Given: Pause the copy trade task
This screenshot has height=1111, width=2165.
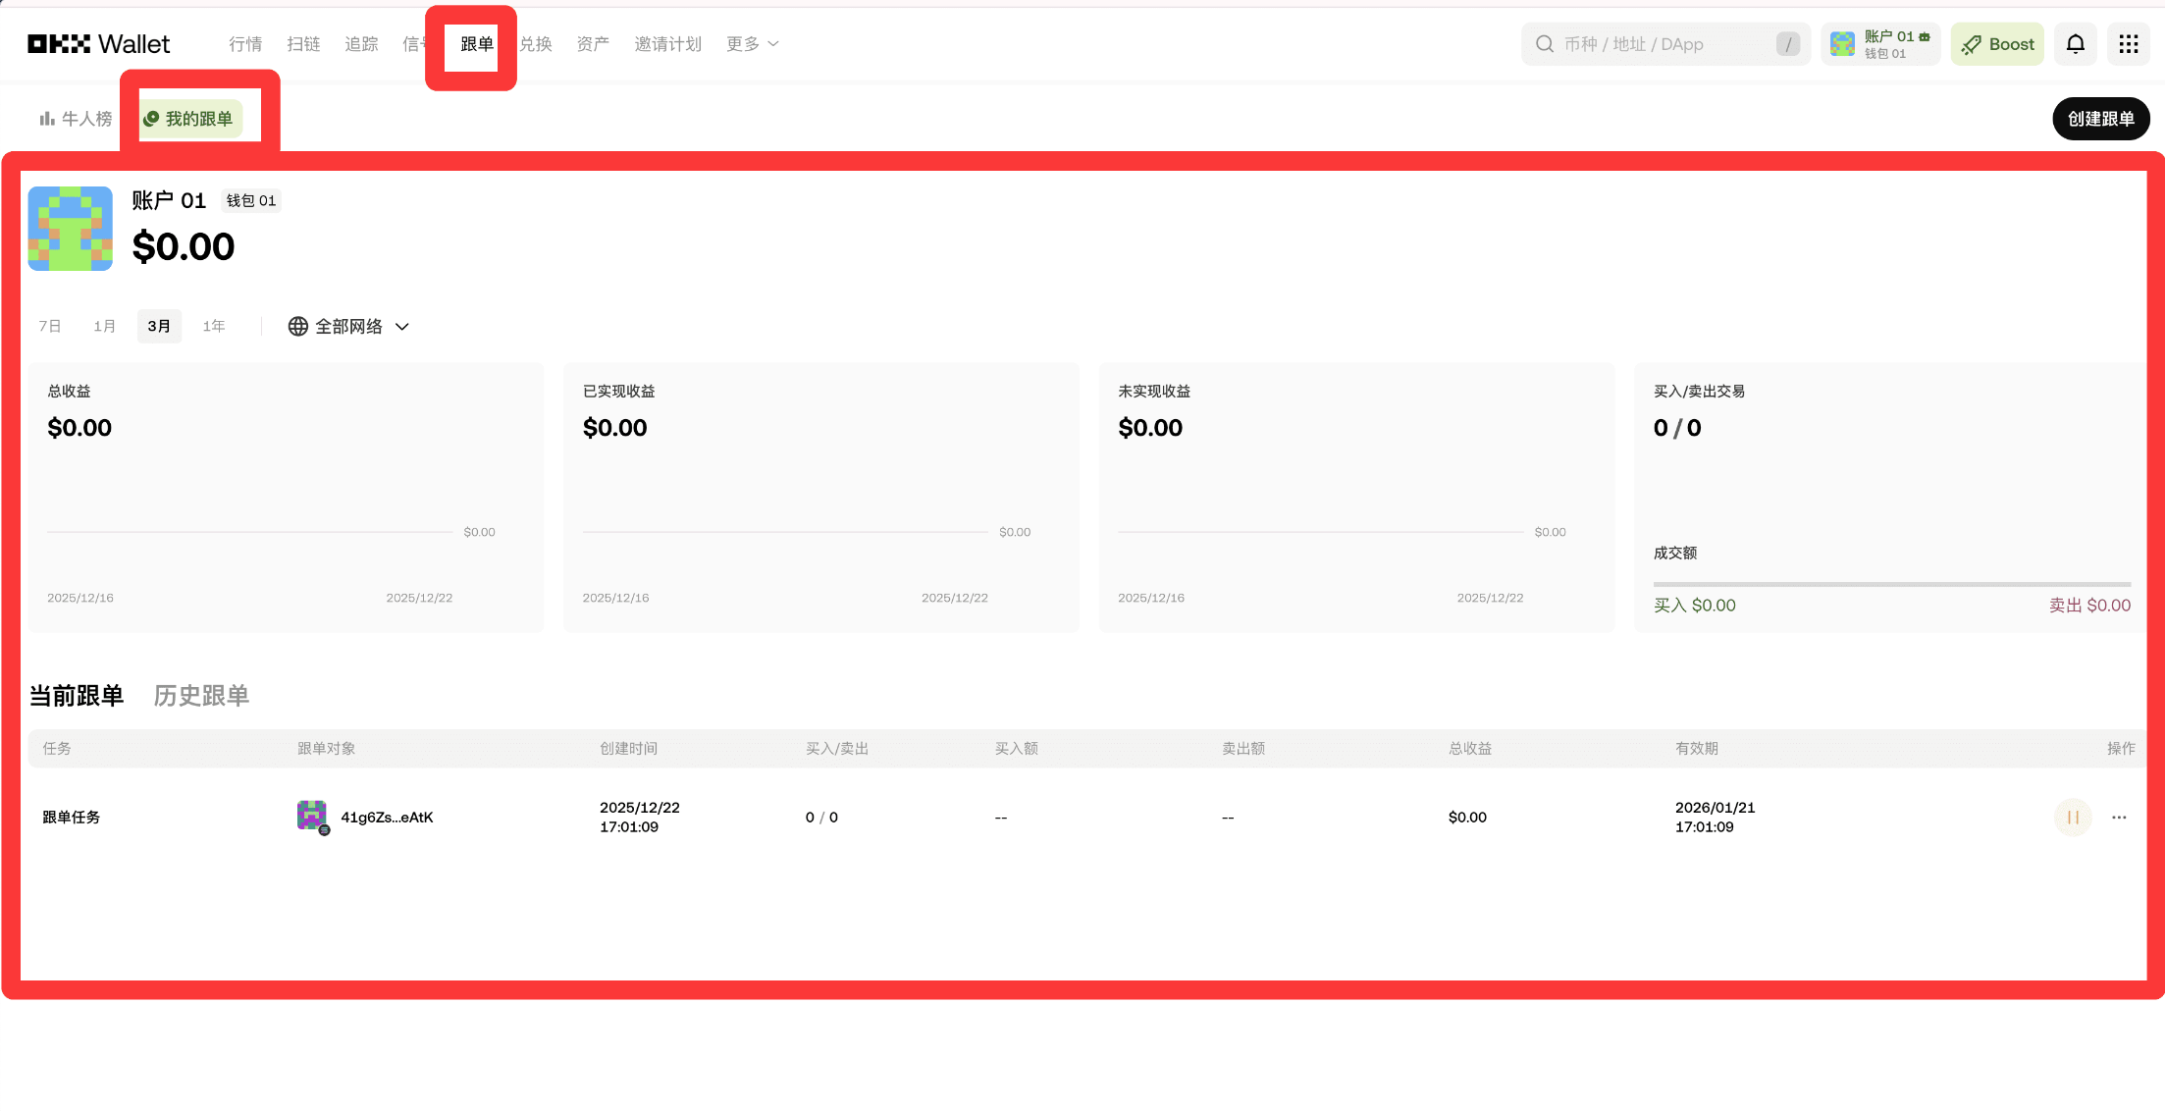Looking at the screenshot, I should click(2073, 817).
